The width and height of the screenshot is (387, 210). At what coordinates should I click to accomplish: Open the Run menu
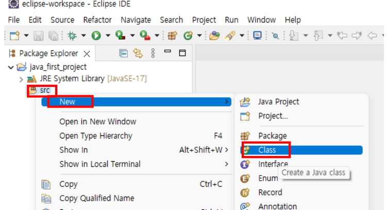coord(231,20)
